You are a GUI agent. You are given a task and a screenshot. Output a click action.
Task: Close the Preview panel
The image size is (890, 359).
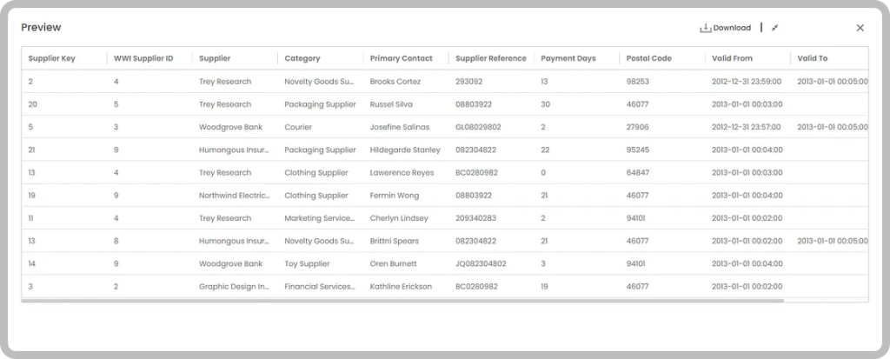860,28
